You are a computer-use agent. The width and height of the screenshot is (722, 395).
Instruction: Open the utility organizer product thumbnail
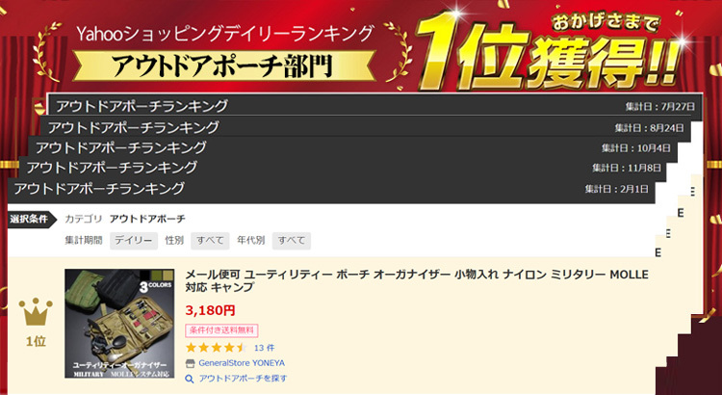click(x=119, y=324)
